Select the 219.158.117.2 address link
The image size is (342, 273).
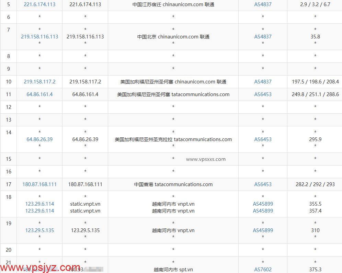39,82
